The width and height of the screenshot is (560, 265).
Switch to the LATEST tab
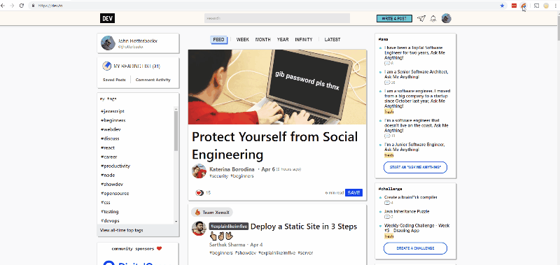tap(332, 40)
